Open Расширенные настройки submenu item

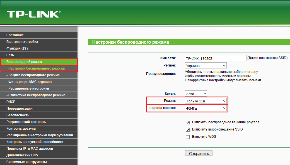click(x=39, y=88)
